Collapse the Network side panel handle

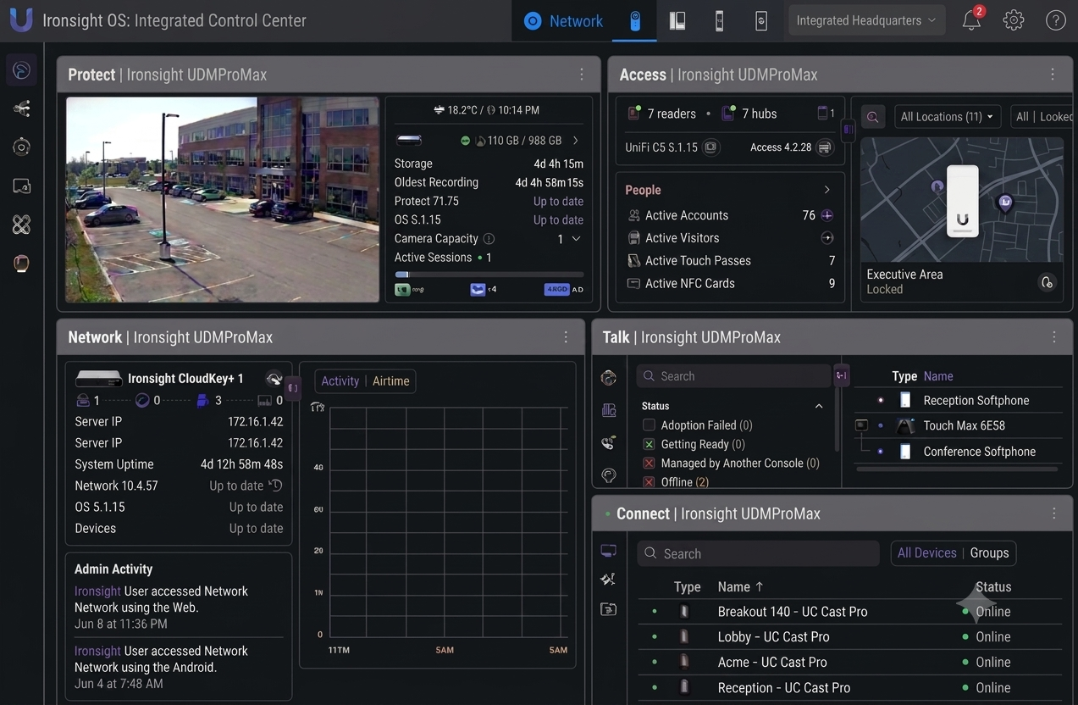click(292, 388)
